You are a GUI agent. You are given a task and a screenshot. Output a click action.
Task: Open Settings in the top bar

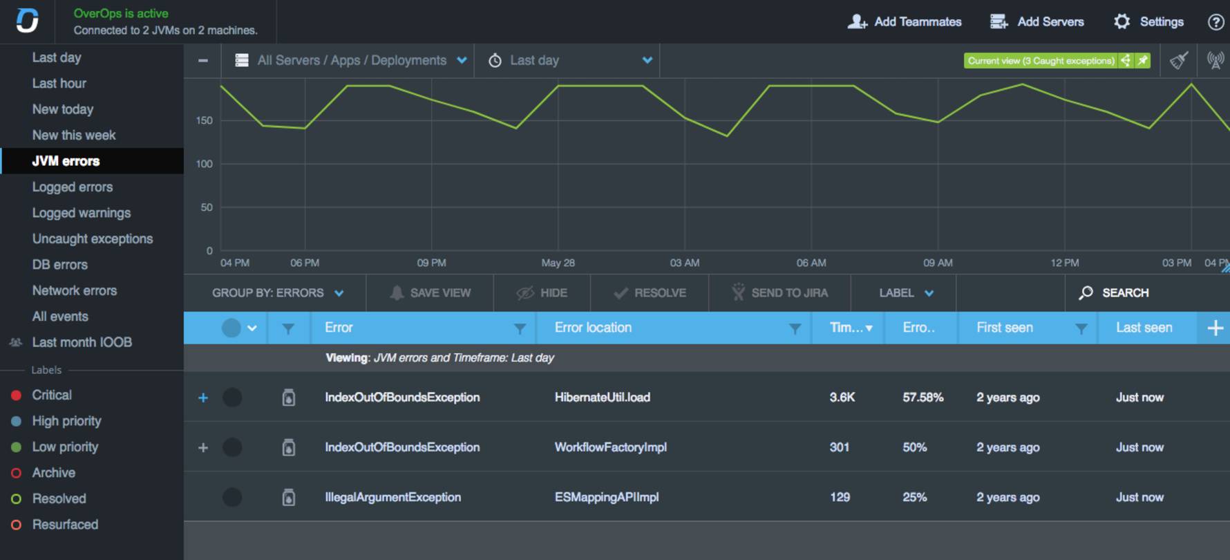click(1148, 21)
